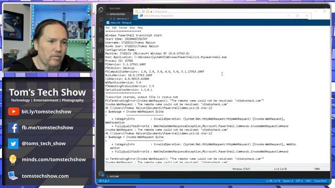Click the EXPLORER panel header
Screen dimensions: 335x188
click(x=115, y=9)
